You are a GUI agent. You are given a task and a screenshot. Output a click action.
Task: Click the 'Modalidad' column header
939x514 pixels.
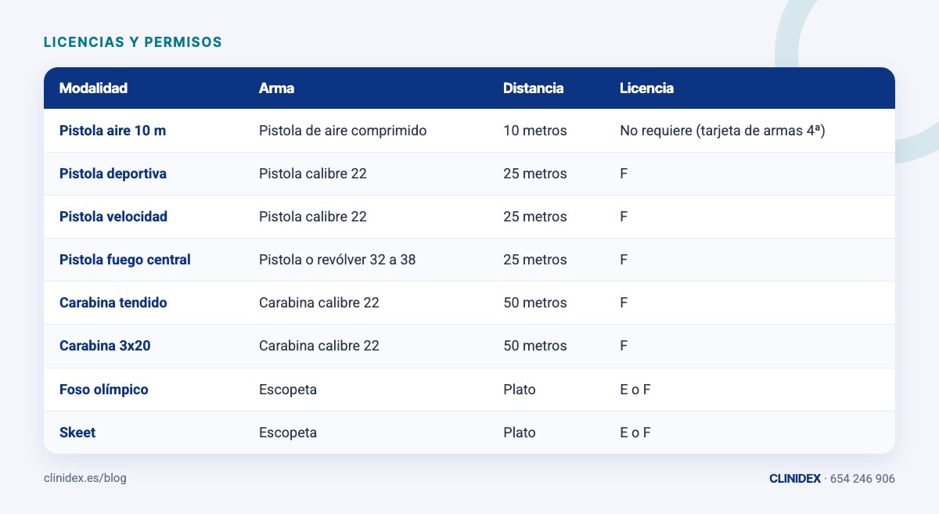93,88
